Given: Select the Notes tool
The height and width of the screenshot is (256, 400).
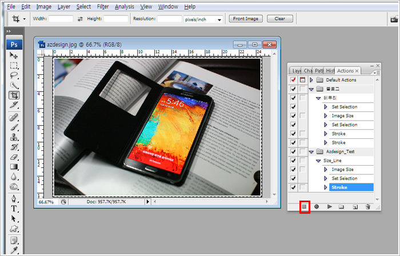Looking at the screenshot, I should tap(14, 240).
